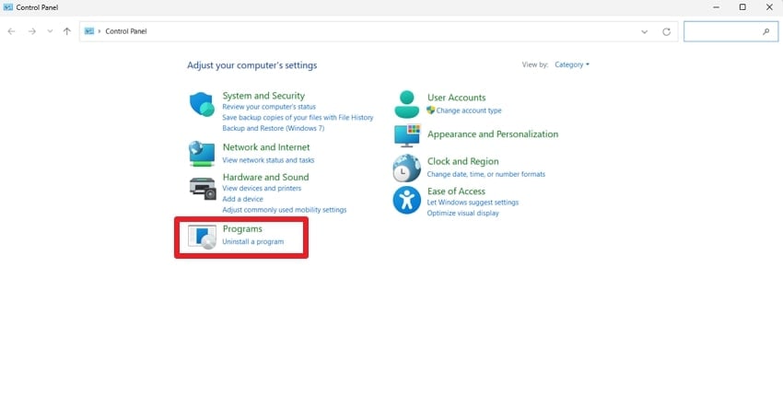
Task: Minimize the Control Panel window
Action: [x=716, y=7]
